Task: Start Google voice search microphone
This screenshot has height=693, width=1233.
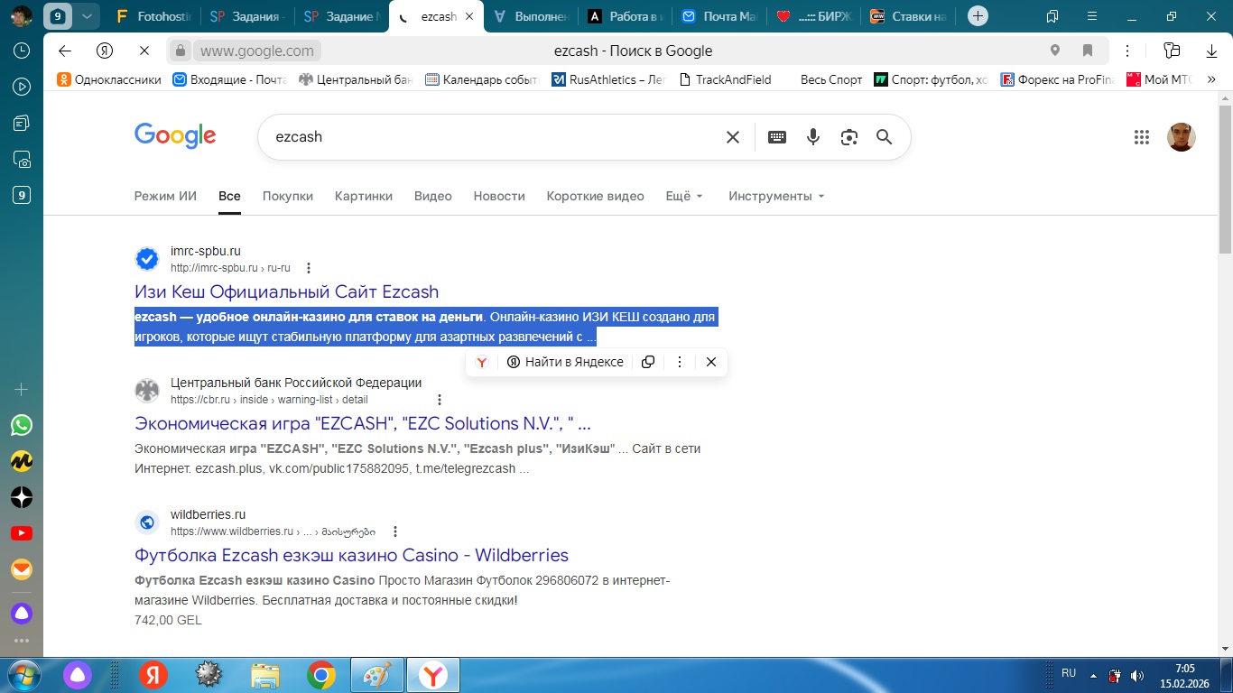Action: tap(813, 137)
